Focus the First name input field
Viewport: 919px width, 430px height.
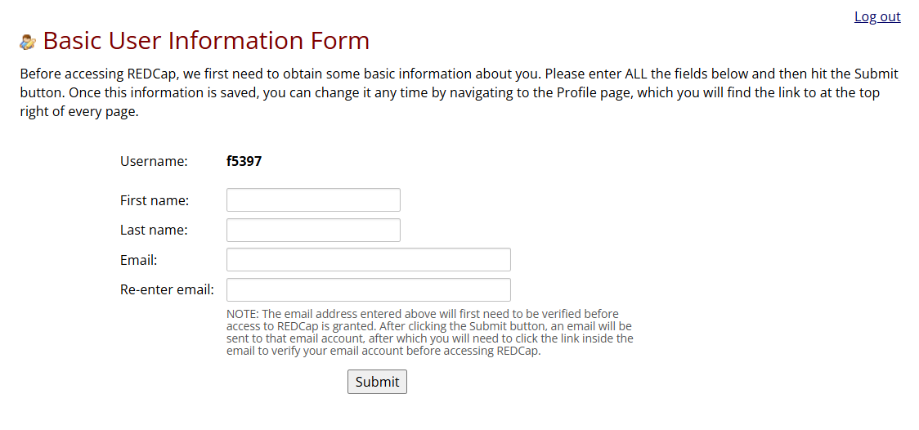(313, 199)
